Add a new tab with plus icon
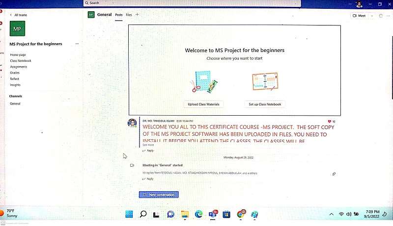This screenshot has height=226, width=393. pyautogui.click(x=137, y=15)
